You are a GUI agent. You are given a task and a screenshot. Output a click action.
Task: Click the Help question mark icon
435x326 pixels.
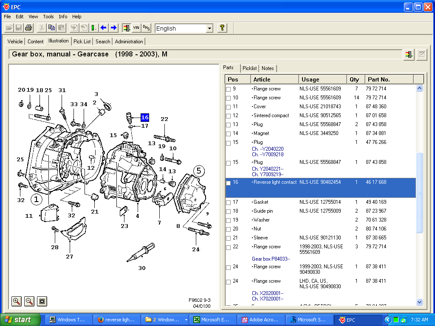point(221,27)
